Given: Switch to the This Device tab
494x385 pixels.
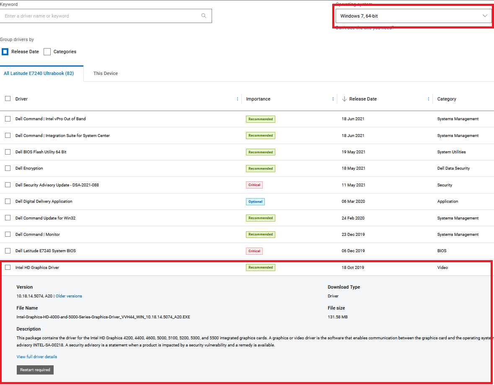Looking at the screenshot, I should 106,73.
